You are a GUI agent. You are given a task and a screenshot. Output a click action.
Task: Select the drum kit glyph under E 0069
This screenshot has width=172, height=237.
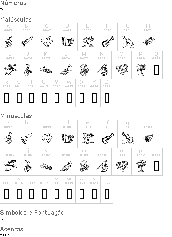point(88,41)
